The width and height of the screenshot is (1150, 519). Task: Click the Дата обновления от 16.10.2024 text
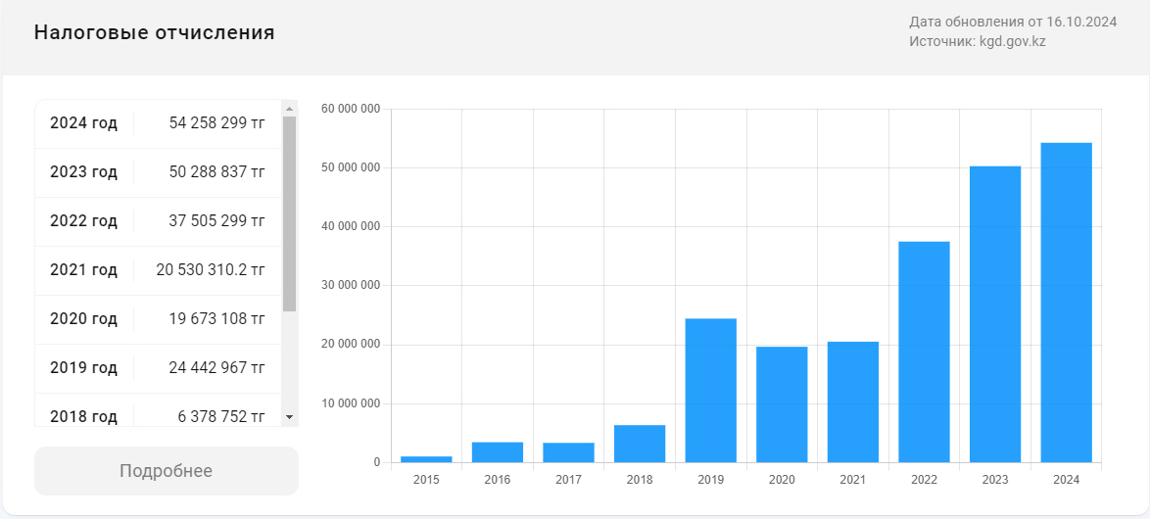[x=1013, y=22]
